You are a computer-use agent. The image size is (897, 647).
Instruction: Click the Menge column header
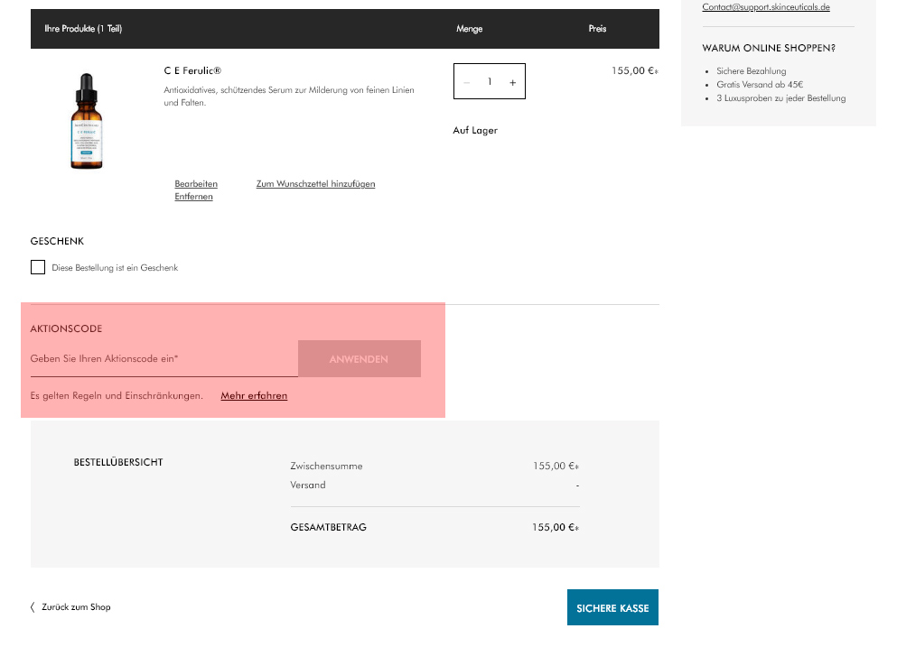tap(469, 29)
